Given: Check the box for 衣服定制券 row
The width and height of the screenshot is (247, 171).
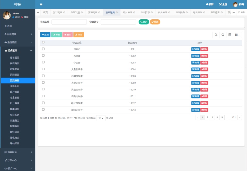Looking at the screenshot, I should [x=43, y=83].
